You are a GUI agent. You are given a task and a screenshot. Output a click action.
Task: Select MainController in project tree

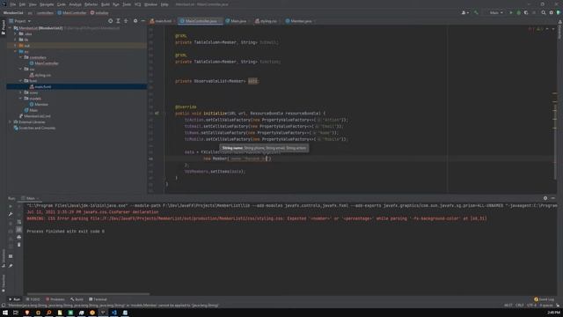[x=44, y=63]
